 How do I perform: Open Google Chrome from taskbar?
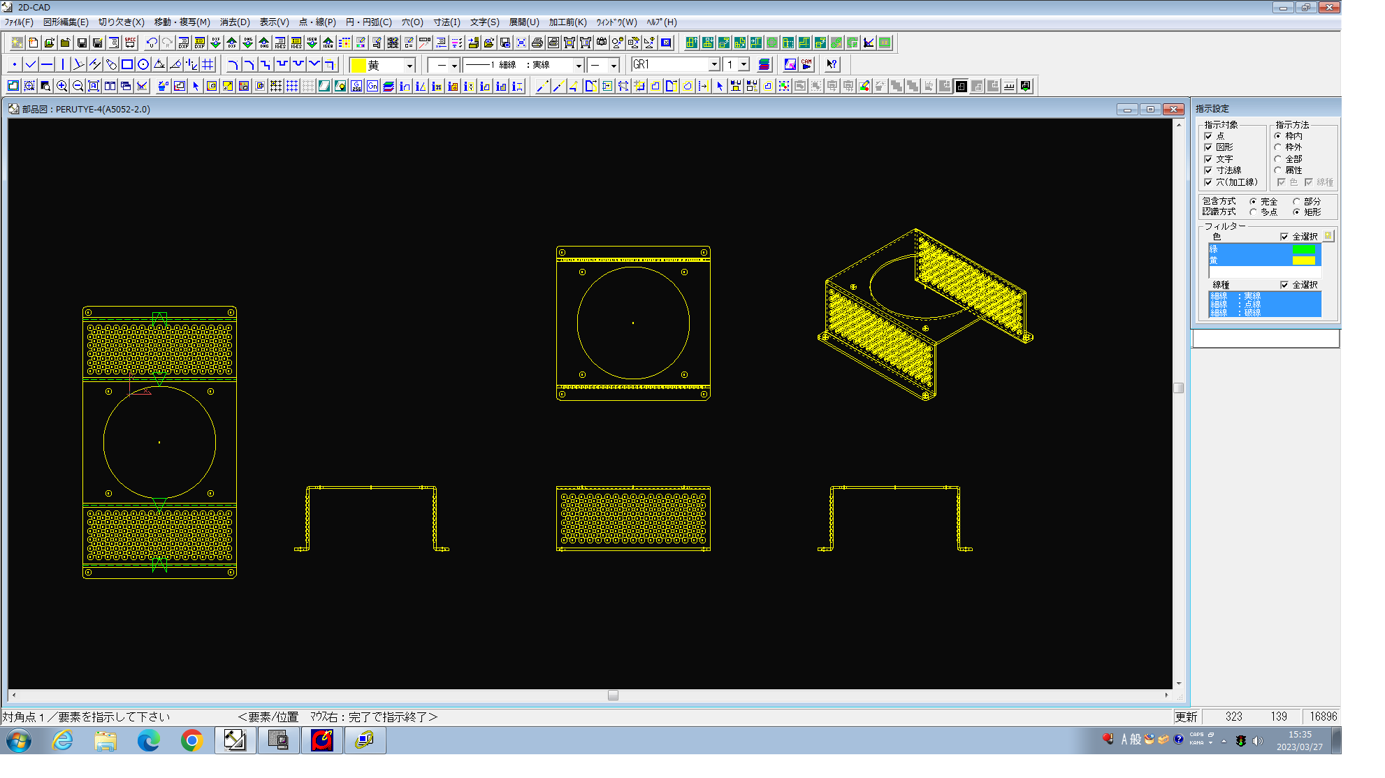tap(191, 740)
